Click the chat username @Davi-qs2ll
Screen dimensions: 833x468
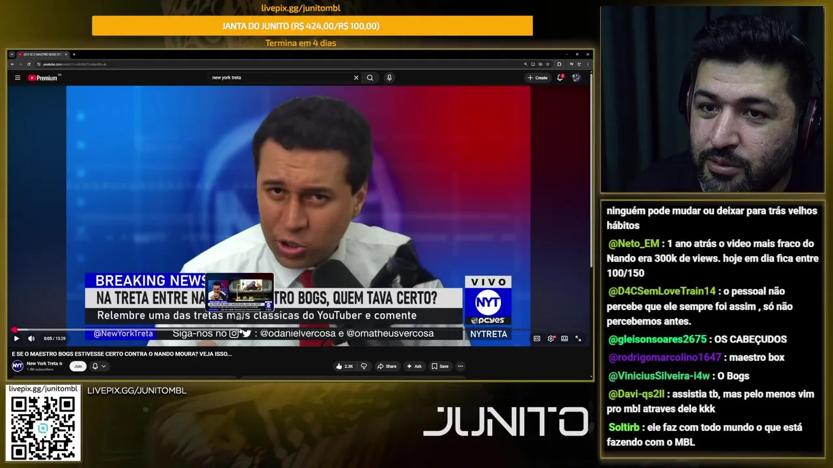636,394
